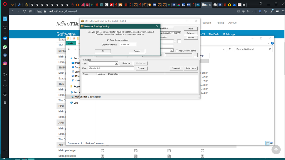Enable Apply default config checkbox
Viewport: 285px width, 160px height.
pyautogui.click(x=177, y=51)
